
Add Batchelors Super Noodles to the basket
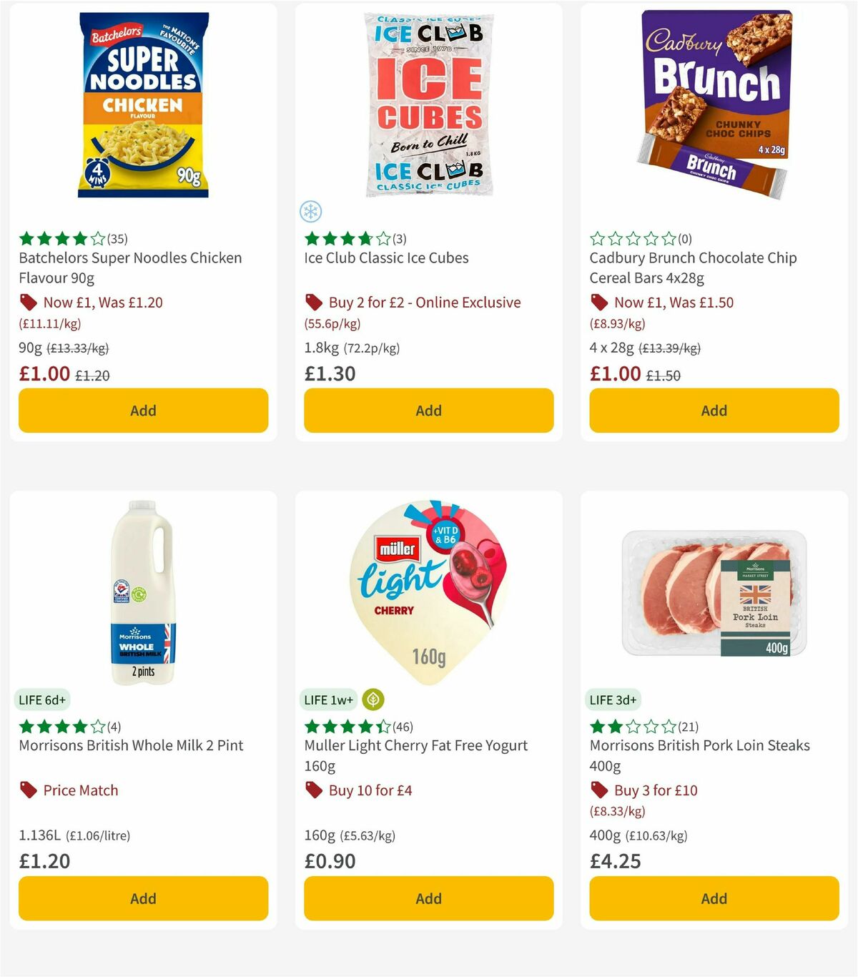(x=143, y=411)
